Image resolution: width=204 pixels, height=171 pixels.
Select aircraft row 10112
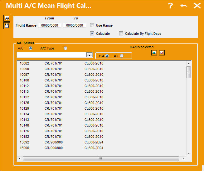101,86
